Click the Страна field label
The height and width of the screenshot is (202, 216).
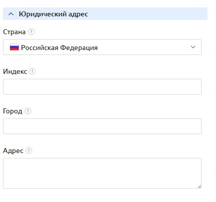[x=14, y=32]
